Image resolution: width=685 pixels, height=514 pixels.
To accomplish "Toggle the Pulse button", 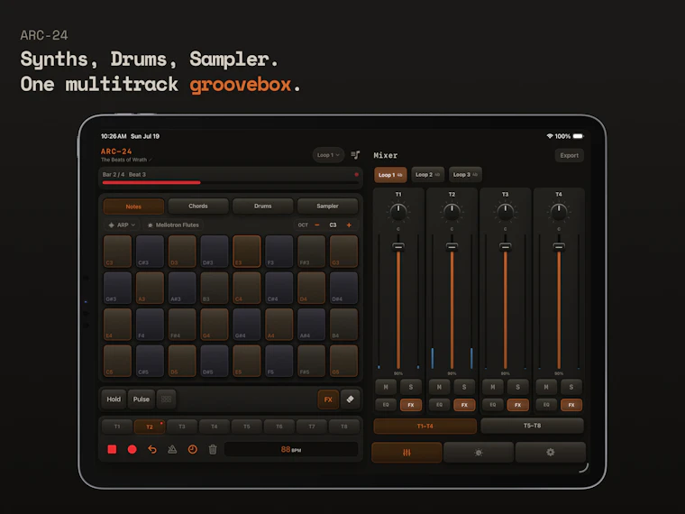I will pos(142,399).
